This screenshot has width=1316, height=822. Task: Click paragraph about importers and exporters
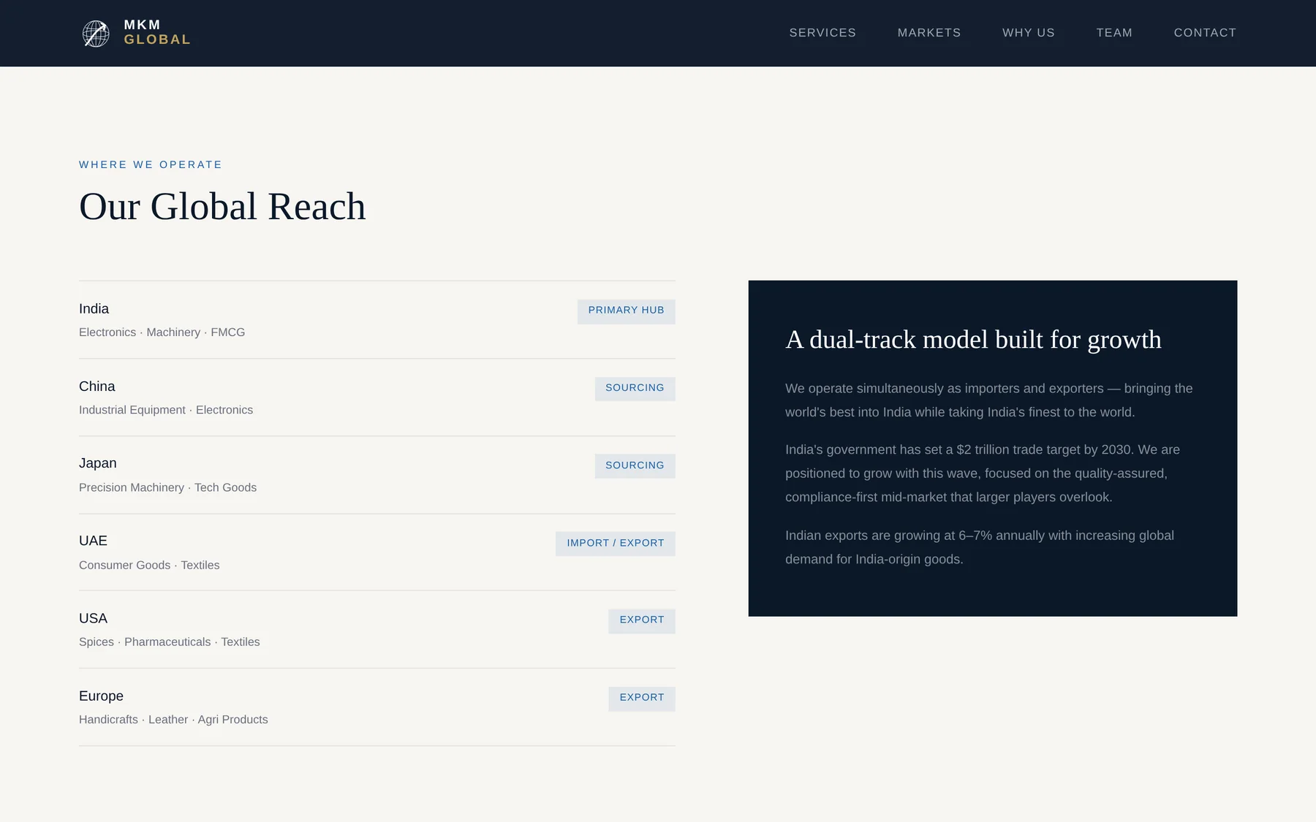pos(989,400)
